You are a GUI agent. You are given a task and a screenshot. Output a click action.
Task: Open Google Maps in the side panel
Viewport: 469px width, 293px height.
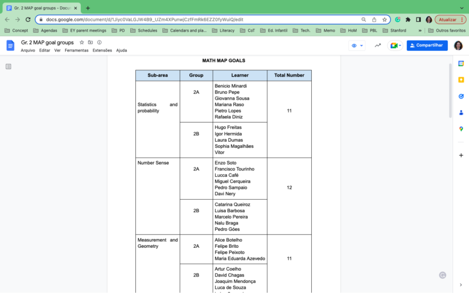(x=461, y=129)
